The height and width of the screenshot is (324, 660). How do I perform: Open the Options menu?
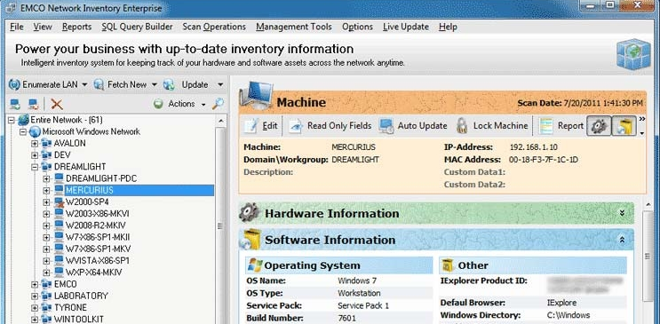(x=357, y=27)
